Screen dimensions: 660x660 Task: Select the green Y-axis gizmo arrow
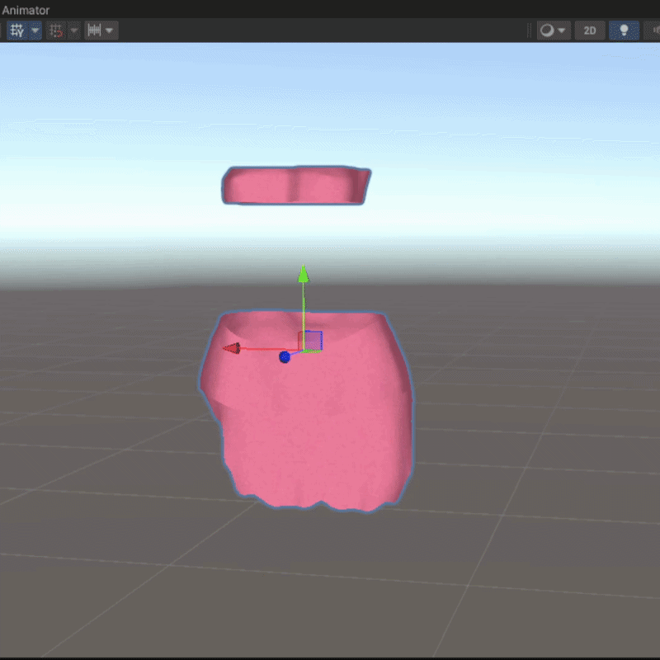pyautogui.click(x=304, y=274)
